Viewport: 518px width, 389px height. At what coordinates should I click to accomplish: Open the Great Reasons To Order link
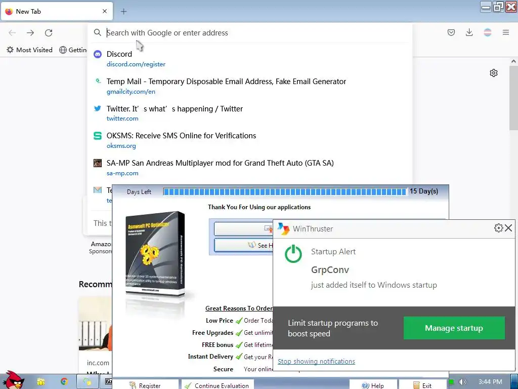tap(239, 308)
